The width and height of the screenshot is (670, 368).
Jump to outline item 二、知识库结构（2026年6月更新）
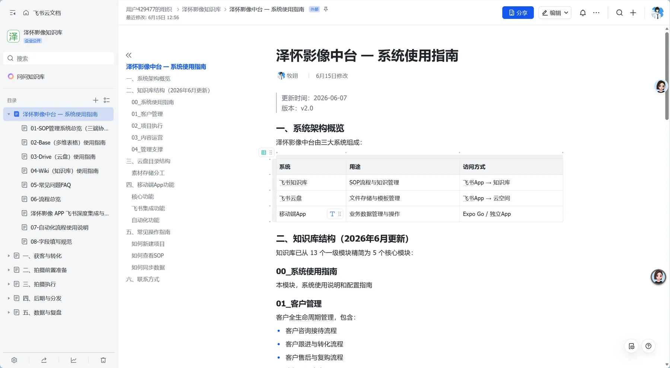pyautogui.click(x=168, y=90)
